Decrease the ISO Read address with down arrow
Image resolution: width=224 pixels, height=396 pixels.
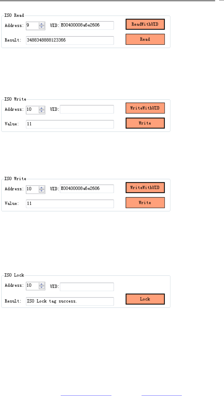[42, 27]
